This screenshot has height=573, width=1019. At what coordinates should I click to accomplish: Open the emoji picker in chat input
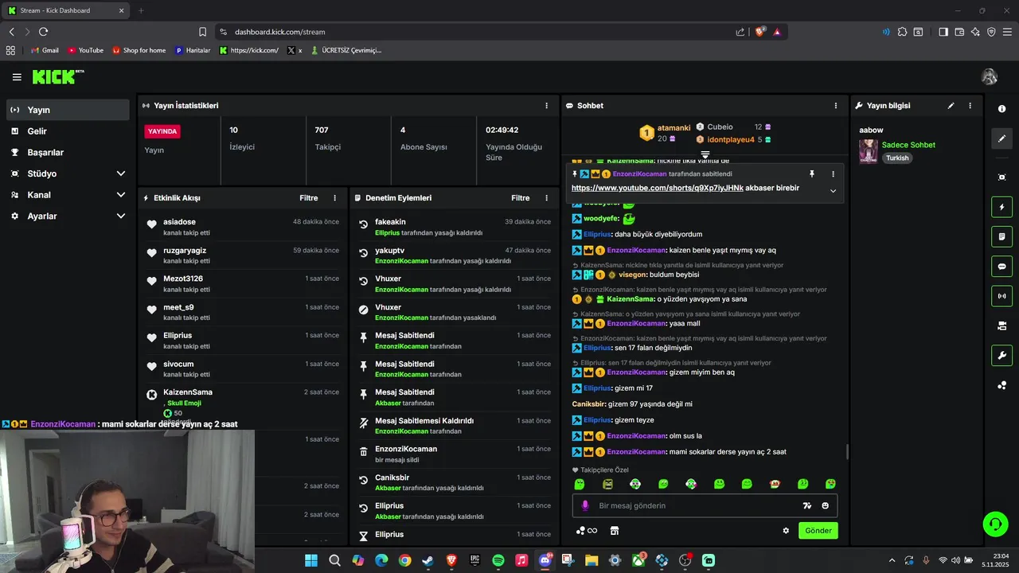(x=826, y=505)
